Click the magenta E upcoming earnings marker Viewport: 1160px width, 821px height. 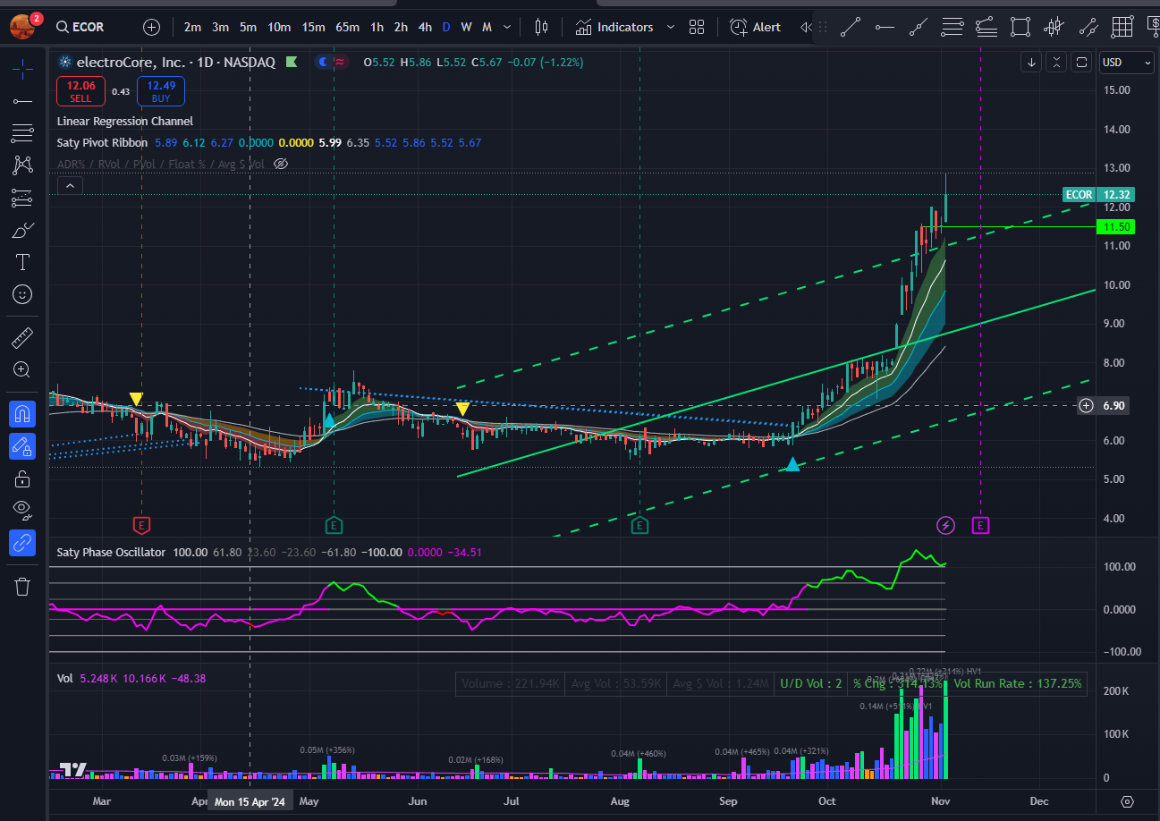pyautogui.click(x=980, y=525)
